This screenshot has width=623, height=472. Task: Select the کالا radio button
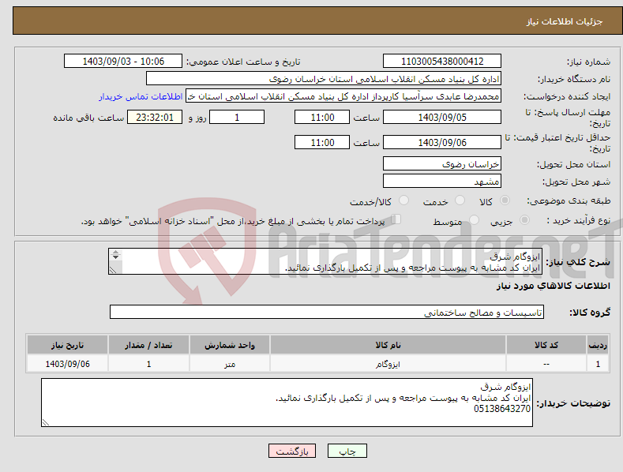[505, 200]
